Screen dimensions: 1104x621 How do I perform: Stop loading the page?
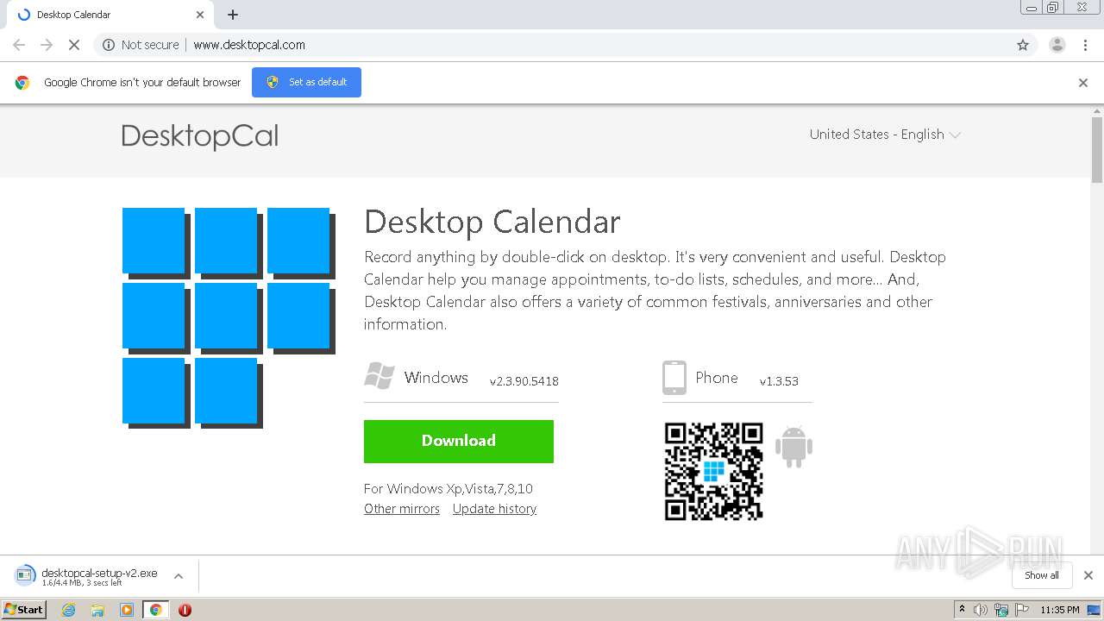click(74, 45)
